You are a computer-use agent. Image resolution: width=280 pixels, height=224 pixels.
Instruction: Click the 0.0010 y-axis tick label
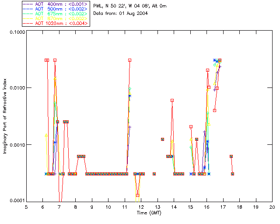click(x=17, y=145)
